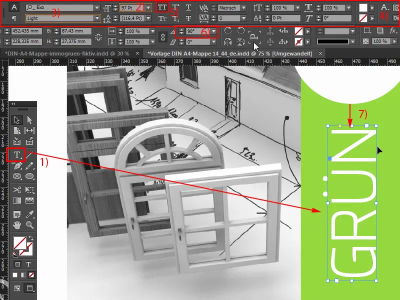Screen dimensions: 400x300
Task: Select the Selection tool
Action: point(16,119)
